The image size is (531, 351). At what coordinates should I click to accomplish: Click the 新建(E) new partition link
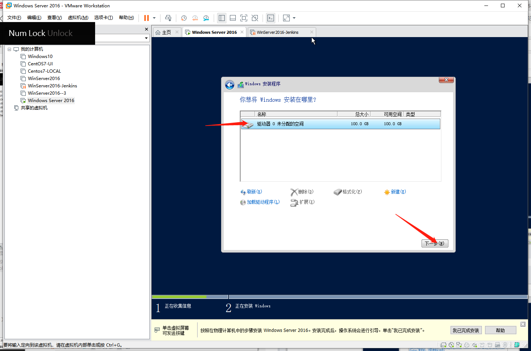395,192
